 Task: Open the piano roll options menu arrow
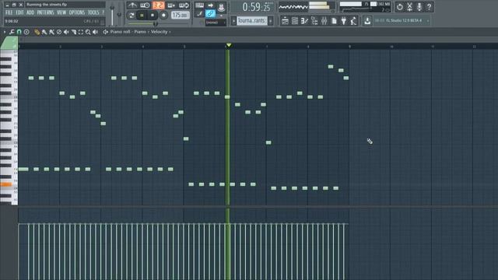5,32
